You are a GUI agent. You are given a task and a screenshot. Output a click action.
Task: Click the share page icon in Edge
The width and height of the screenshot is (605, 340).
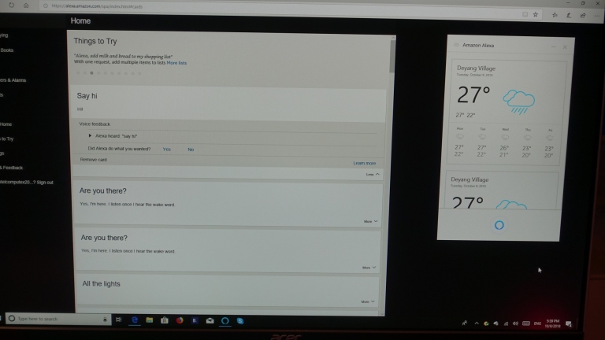point(583,16)
